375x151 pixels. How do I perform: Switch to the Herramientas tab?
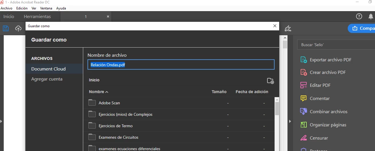click(x=37, y=16)
